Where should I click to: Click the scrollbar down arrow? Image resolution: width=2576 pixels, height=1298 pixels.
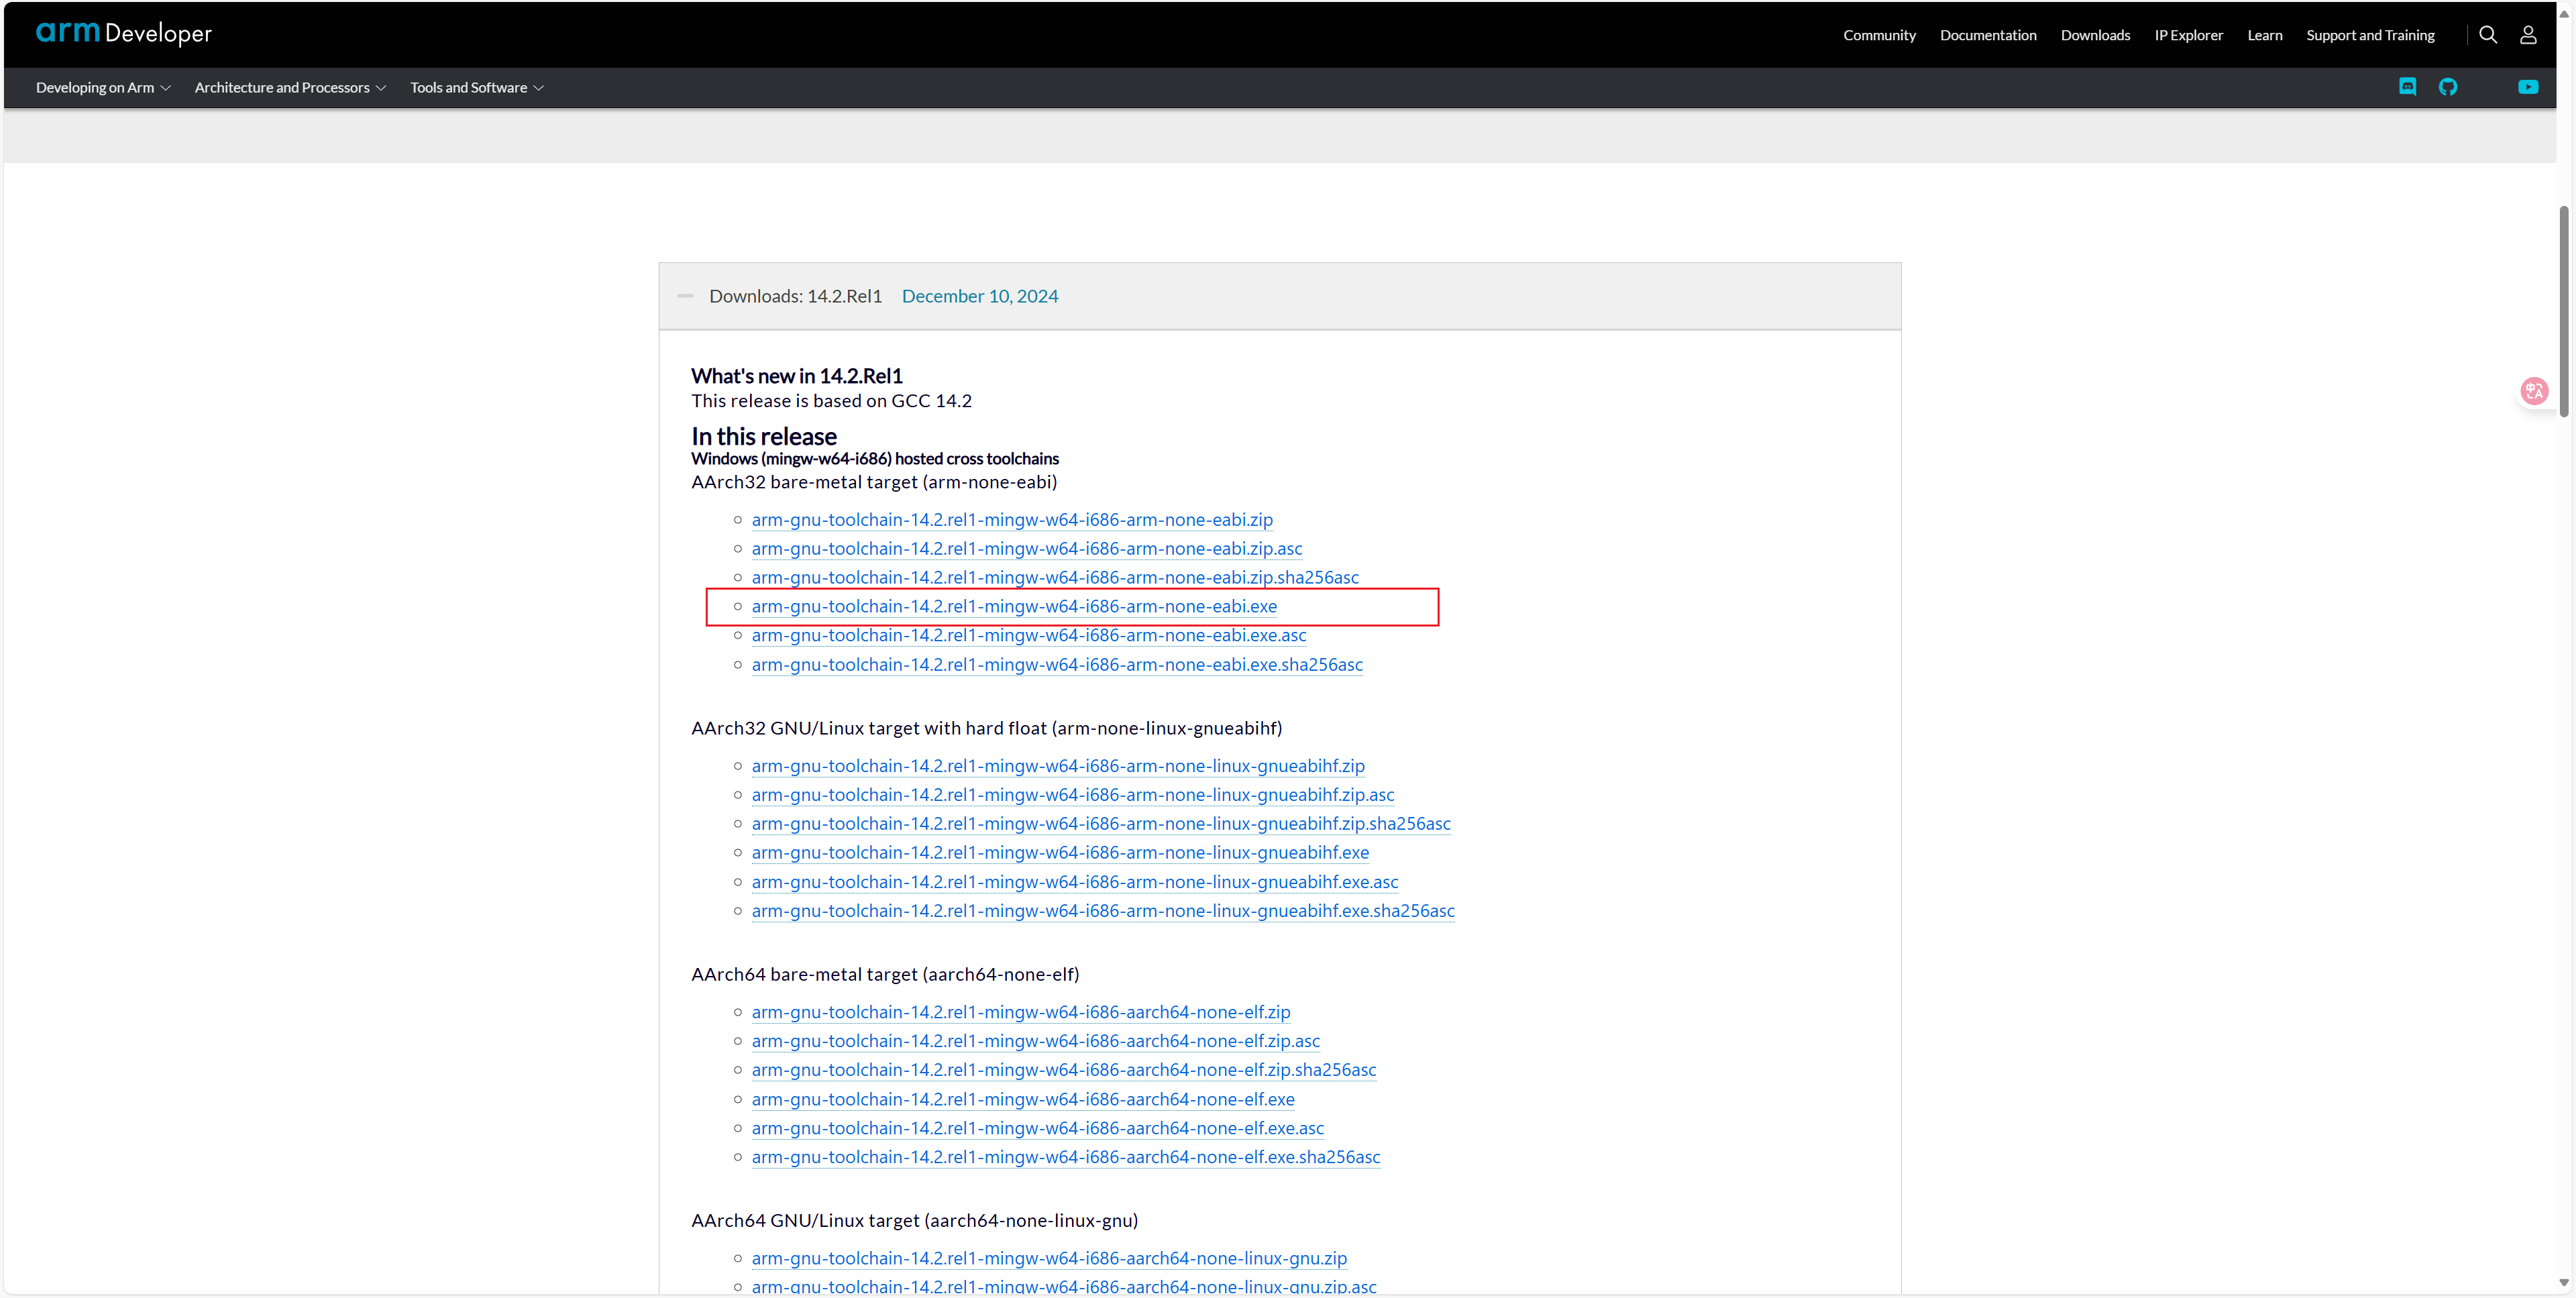coord(2564,1283)
